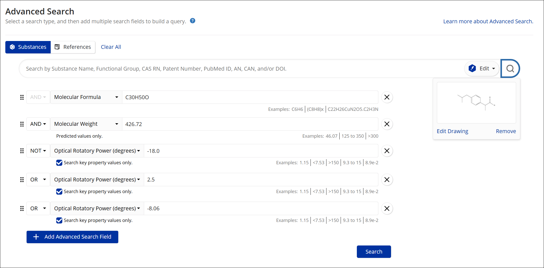Switch to the Substances search type

tap(28, 47)
